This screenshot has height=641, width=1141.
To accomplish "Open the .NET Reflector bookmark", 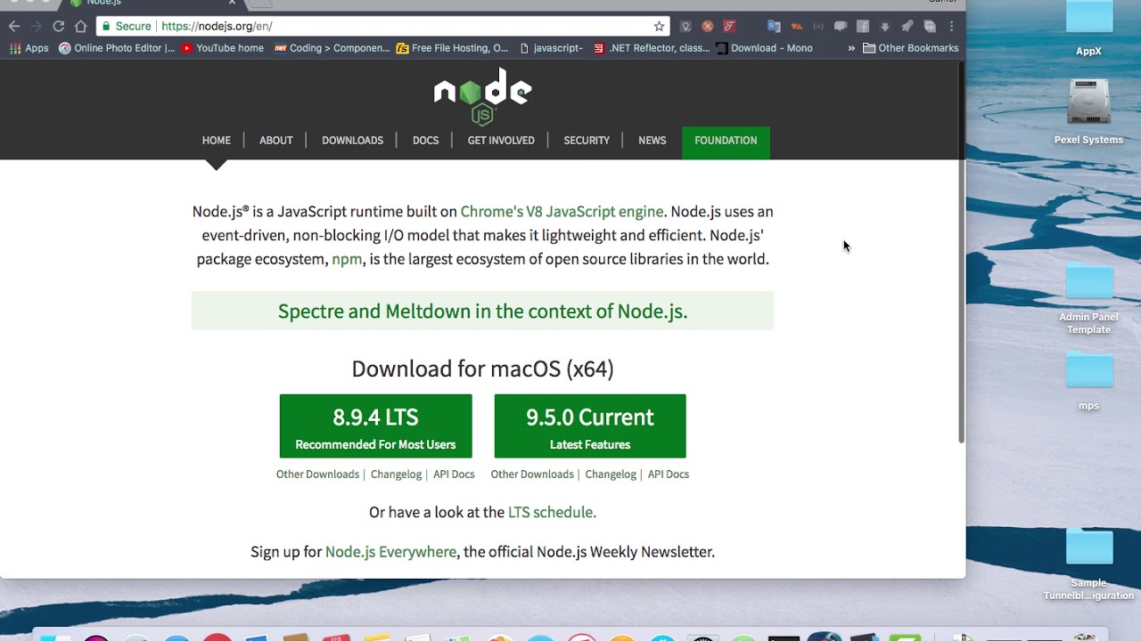I will [652, 48].
